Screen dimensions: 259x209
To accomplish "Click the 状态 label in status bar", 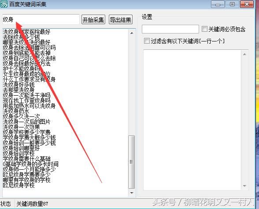I will (x=6, y=204).
